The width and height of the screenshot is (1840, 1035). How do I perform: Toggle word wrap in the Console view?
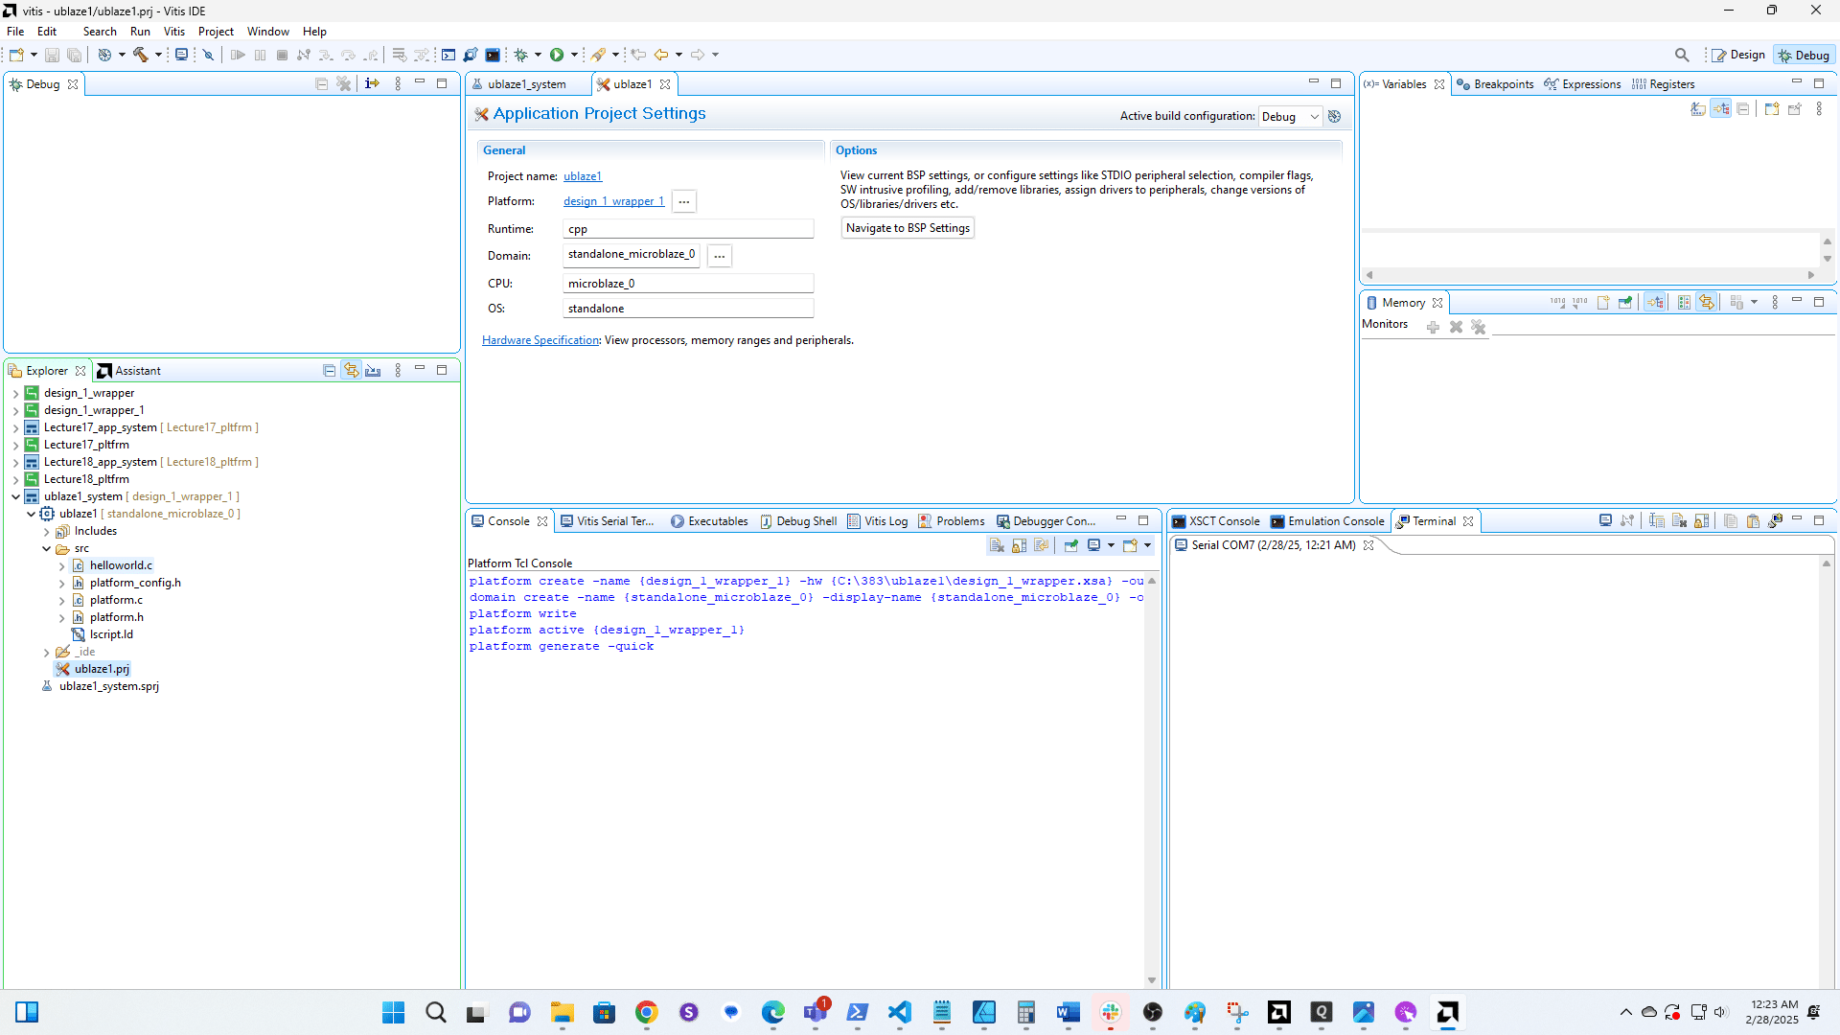1041,545
